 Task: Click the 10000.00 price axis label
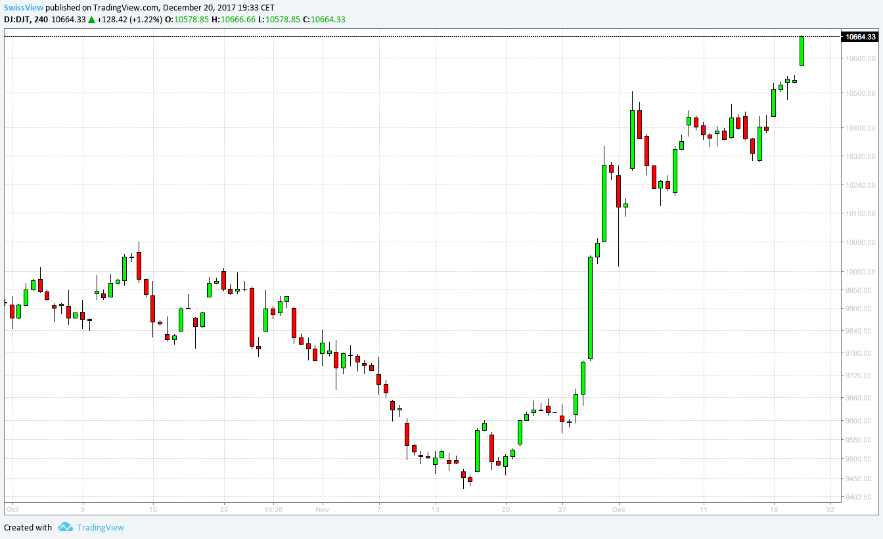861,272
